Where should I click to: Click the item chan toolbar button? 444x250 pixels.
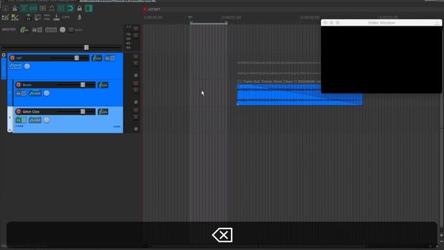coord(47,17)
